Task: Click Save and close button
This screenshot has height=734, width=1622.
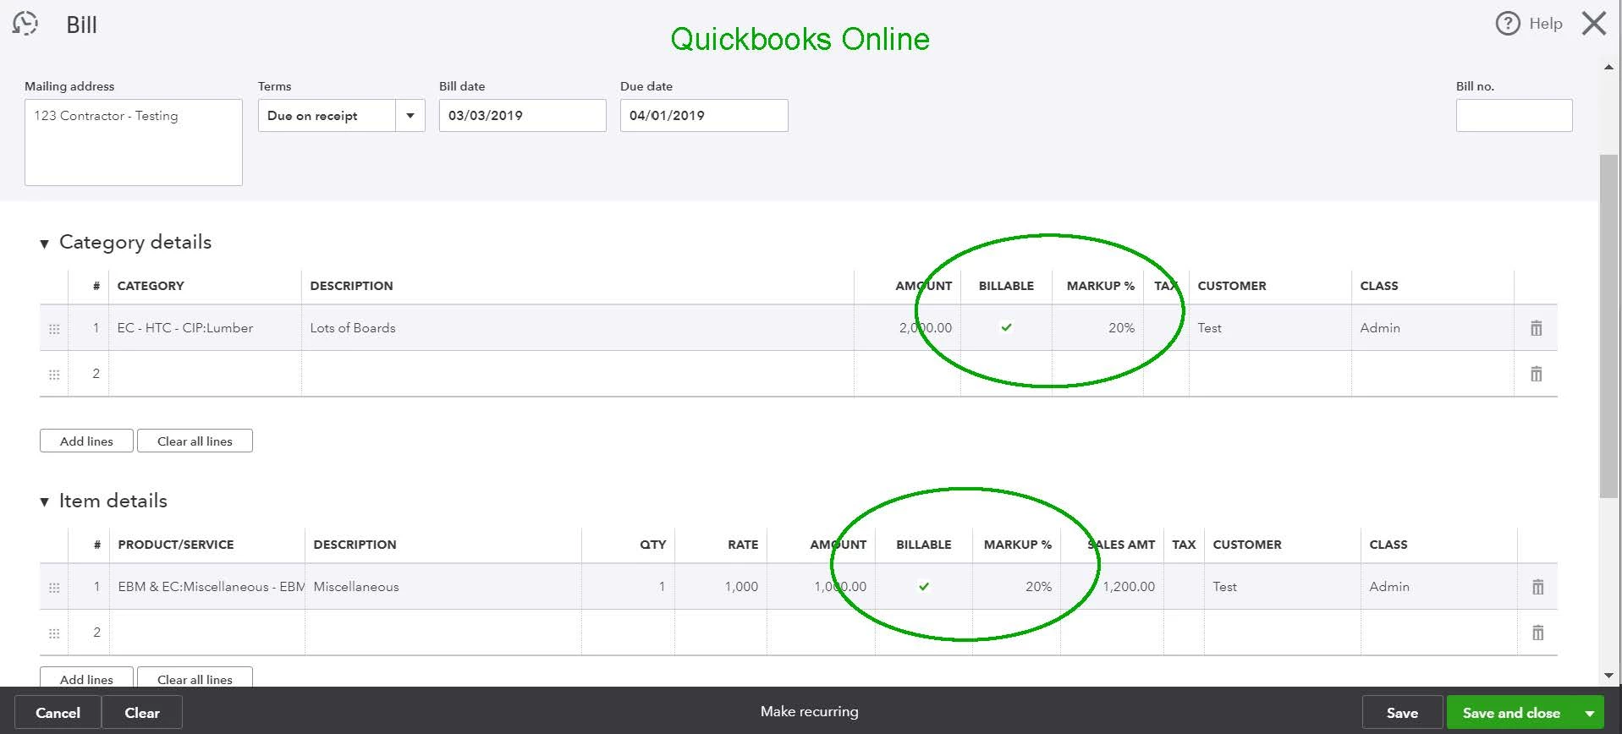Action: tap(1511, 713)
